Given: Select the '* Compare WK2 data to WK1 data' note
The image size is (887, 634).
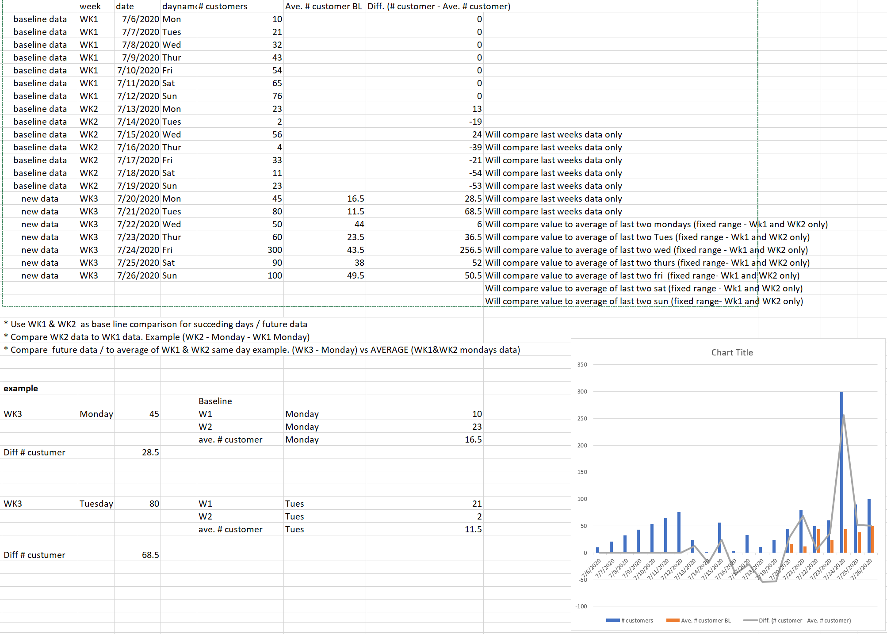Looking at the screenshot, I should pos(157,337).
